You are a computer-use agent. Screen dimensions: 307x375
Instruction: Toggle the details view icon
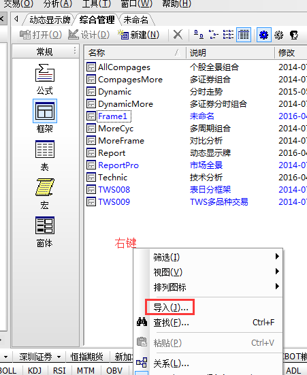tap(243, 35)
